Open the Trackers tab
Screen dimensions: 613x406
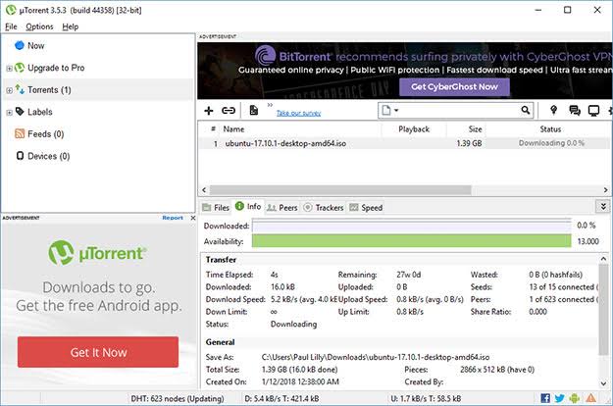click(324, 208)
